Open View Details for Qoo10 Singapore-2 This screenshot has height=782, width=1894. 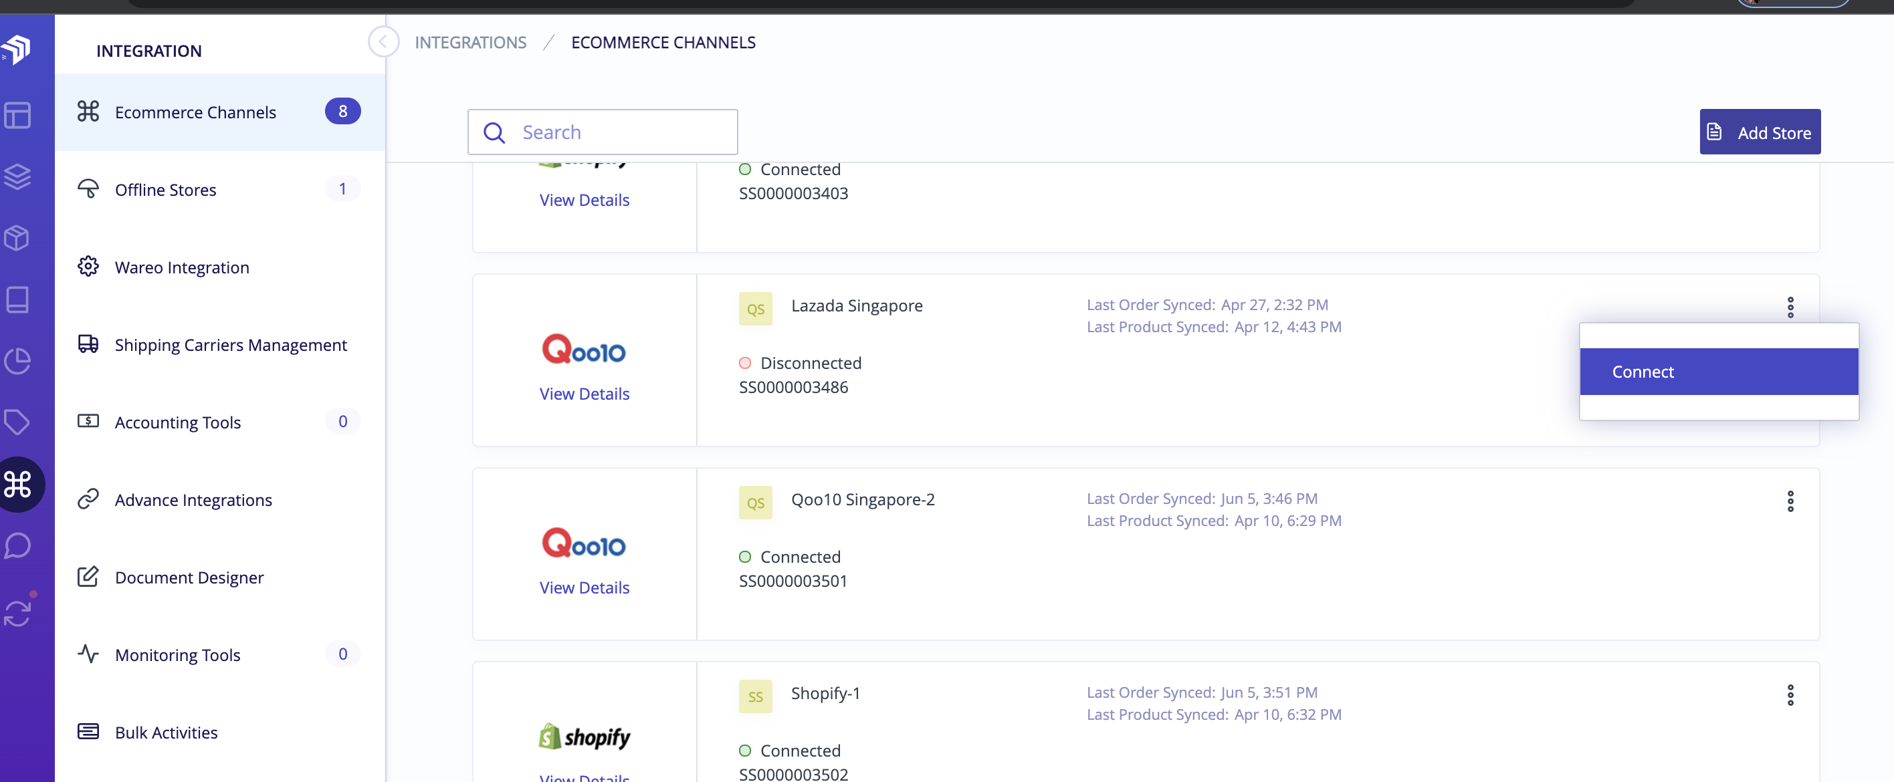[x=585, y=588]
